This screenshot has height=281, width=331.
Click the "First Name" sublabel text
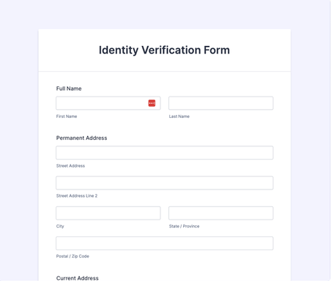(x=67, y=116)
